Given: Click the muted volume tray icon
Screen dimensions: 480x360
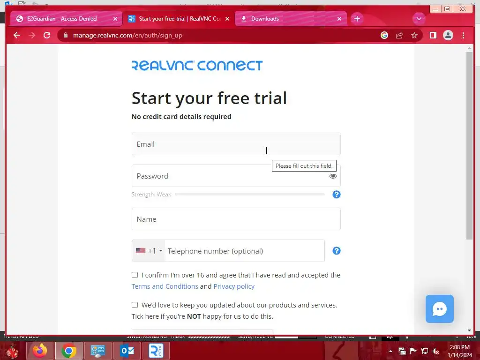Looking at the screenshot, I should [435, 351].
